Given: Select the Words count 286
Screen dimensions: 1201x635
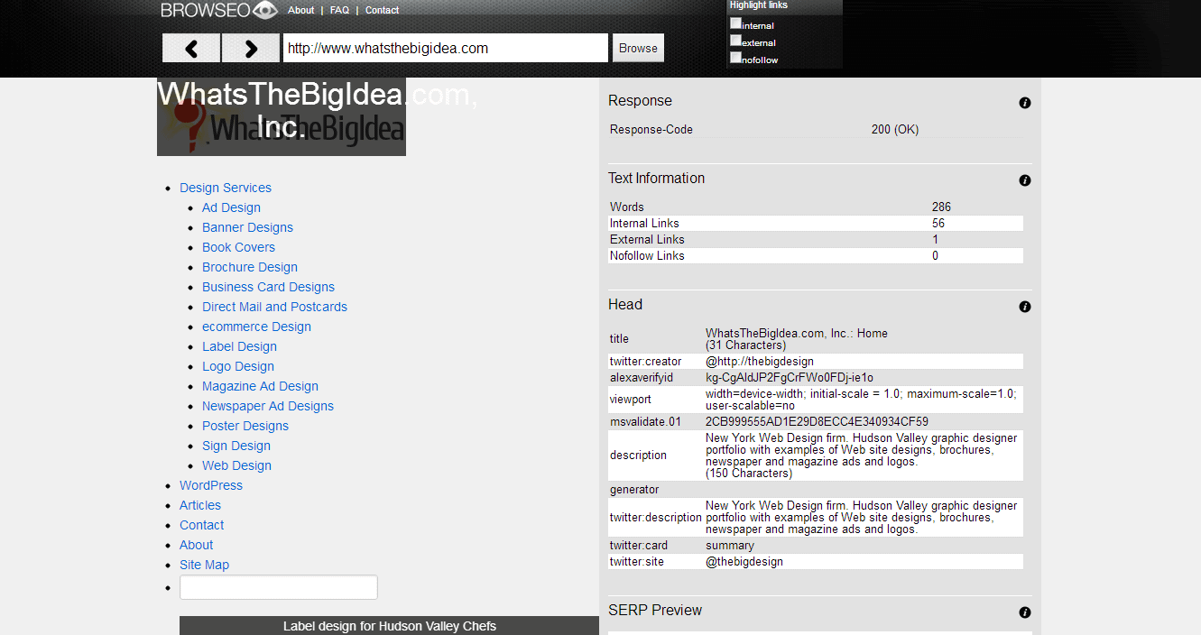Looking at the screenshot, I should [941, 207].
